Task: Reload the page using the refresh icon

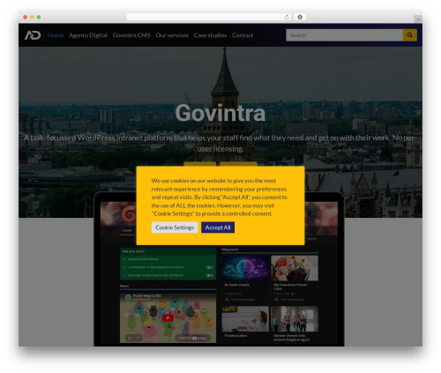Action: click(x=287, y=17)
